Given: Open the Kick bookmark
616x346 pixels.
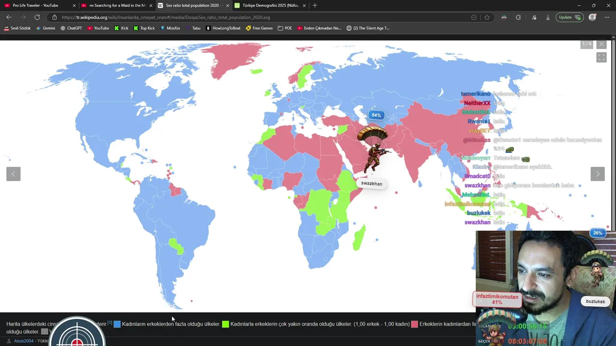Looking at the screenshot, I should [121, 28].
